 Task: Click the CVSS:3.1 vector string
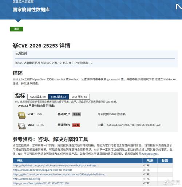click(134, 125)
